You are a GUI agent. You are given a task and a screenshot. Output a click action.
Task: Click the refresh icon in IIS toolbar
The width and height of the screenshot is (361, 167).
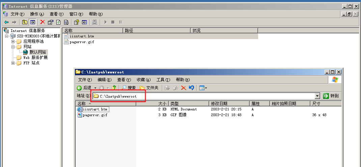point(58,22)
